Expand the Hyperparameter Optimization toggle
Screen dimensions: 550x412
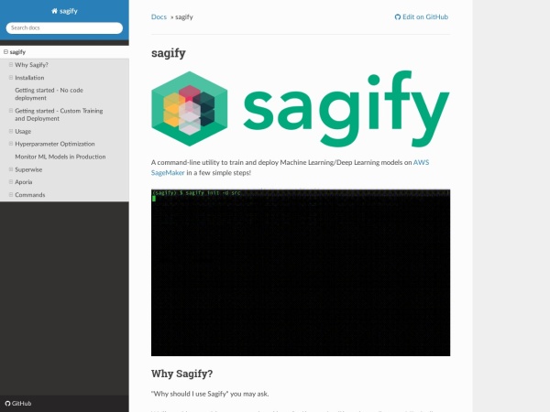click(x=11, y=144)
